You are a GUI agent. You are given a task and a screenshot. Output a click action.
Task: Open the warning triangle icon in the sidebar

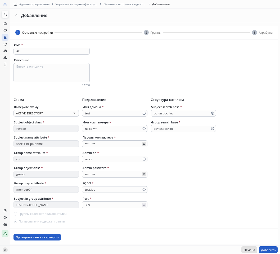(x=5, y=233)
